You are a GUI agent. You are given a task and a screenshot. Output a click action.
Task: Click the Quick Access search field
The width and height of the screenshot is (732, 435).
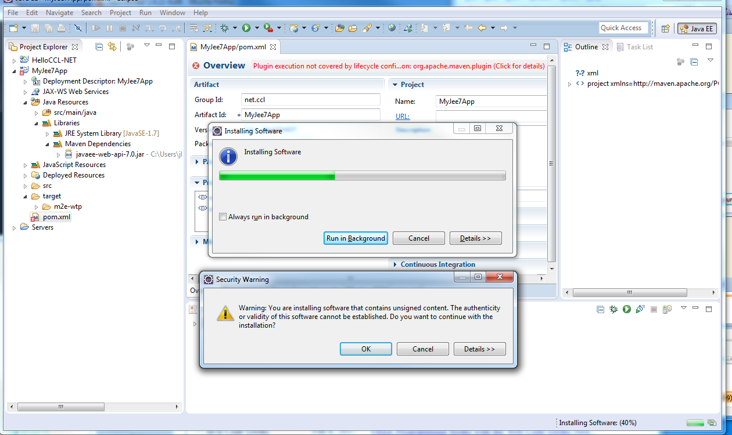click(x=623, y=28)
